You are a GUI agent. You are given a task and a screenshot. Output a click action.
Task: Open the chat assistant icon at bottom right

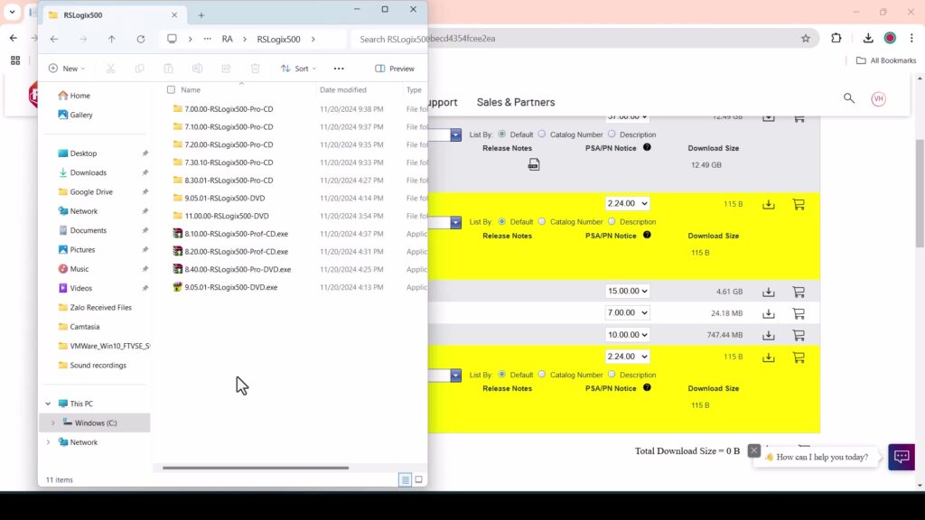(901, 457)
